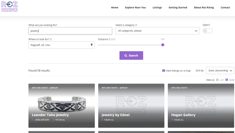The image size is (235, 133).
Task: Click the map icon beside View listings
Action: (163, 70)
